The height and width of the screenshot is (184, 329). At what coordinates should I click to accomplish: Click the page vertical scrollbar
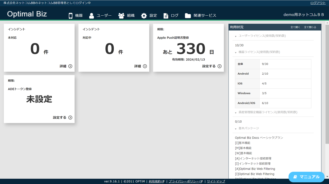coord(327,85)
